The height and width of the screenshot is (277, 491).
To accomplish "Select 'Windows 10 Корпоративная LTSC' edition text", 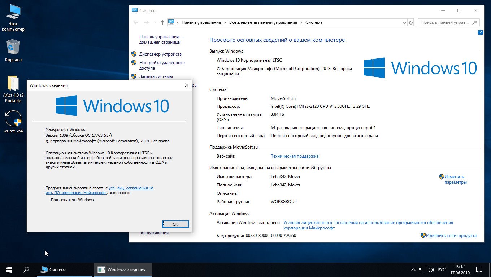I will point(249,60).
